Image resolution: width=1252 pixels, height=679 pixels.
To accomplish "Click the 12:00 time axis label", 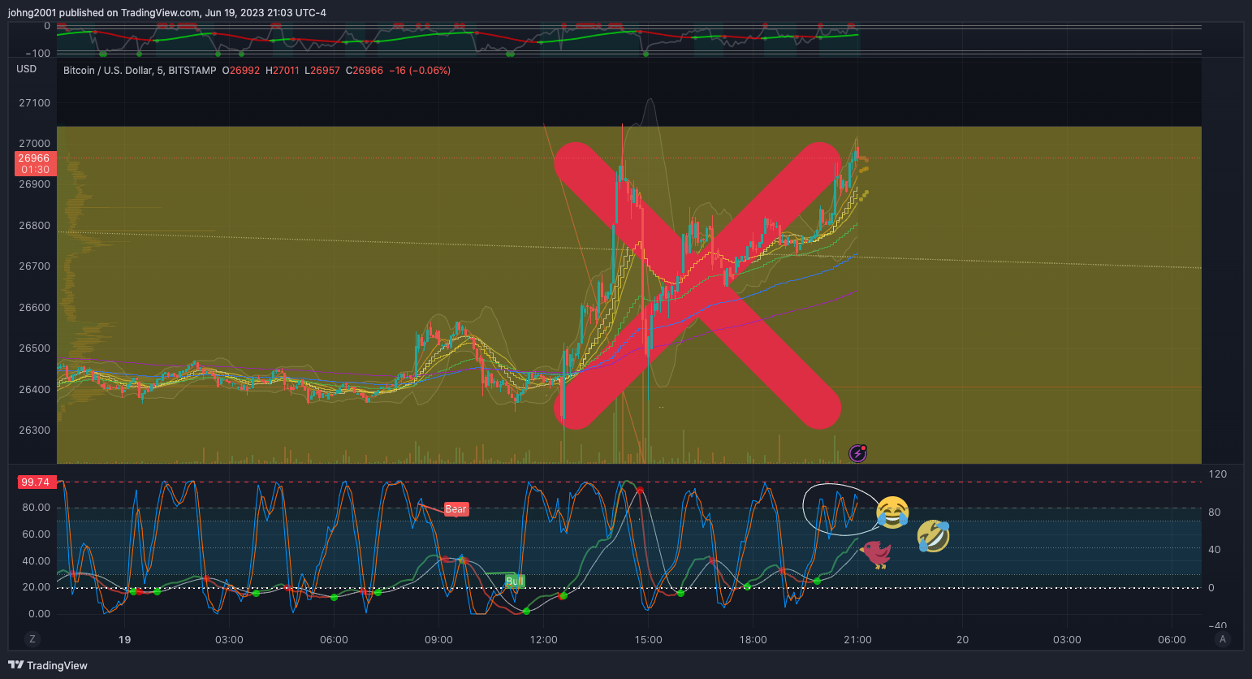I will (543, 640).
